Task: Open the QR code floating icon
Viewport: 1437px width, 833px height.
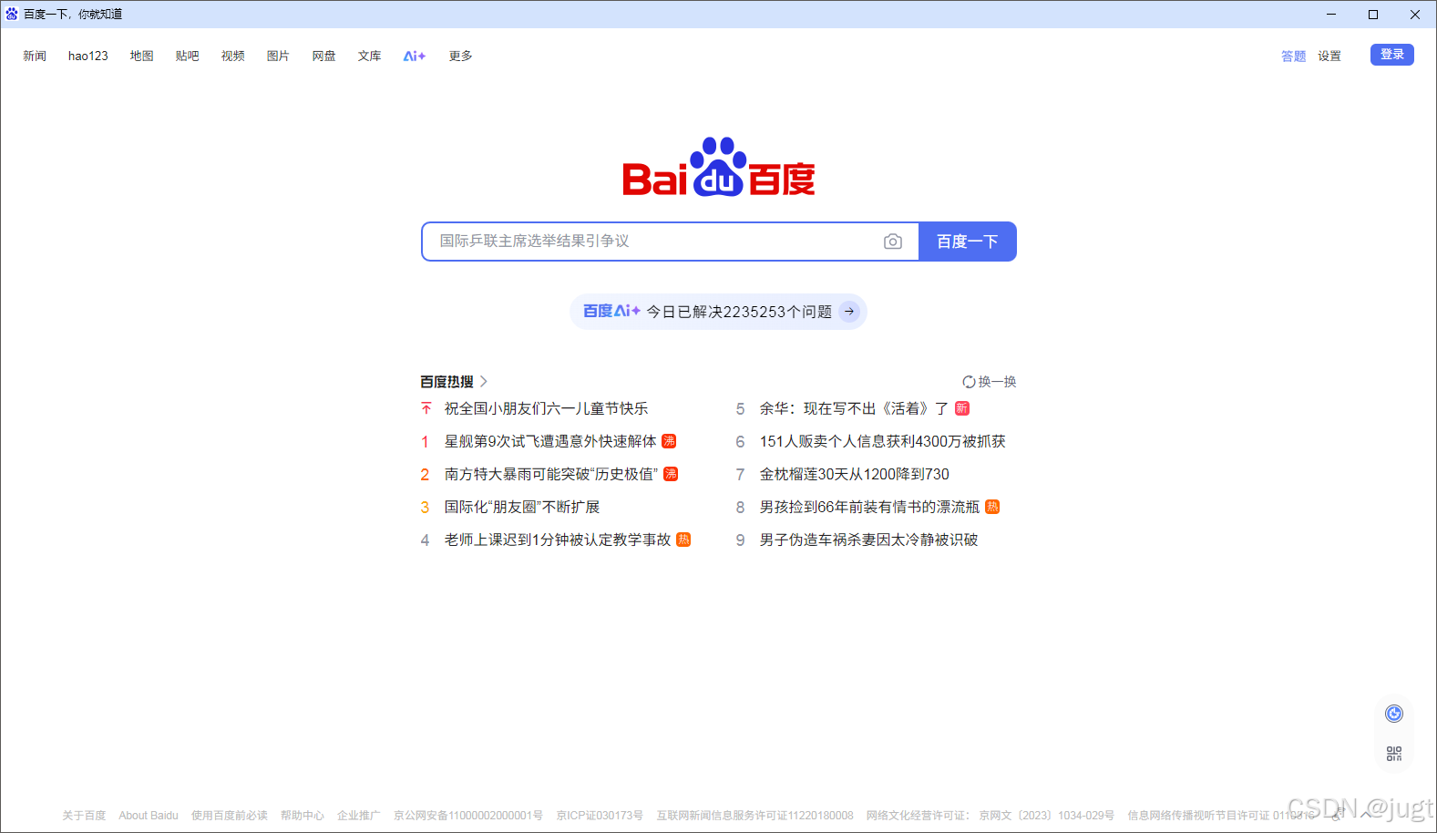Action: coord(1394,754)
